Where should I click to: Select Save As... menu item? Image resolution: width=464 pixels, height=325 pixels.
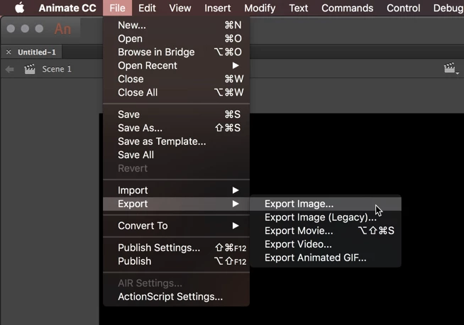(x=177, y=128)
